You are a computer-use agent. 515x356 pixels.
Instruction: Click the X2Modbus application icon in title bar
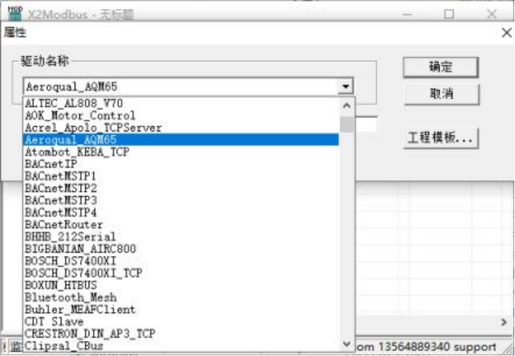15,13
